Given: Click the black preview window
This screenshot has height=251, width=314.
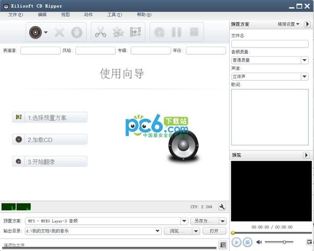Looking at the screenshot, I should 271,191.
